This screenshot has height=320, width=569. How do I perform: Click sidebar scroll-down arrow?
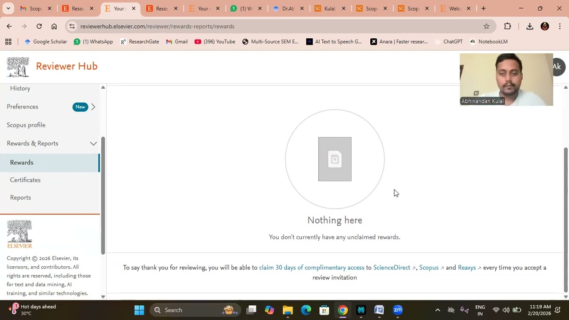(x=103, y=296)
